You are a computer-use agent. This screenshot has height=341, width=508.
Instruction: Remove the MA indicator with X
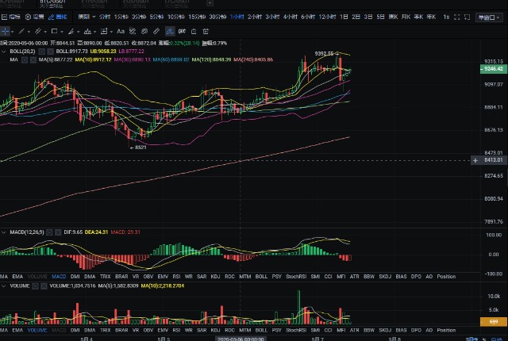tap(33, 59)
